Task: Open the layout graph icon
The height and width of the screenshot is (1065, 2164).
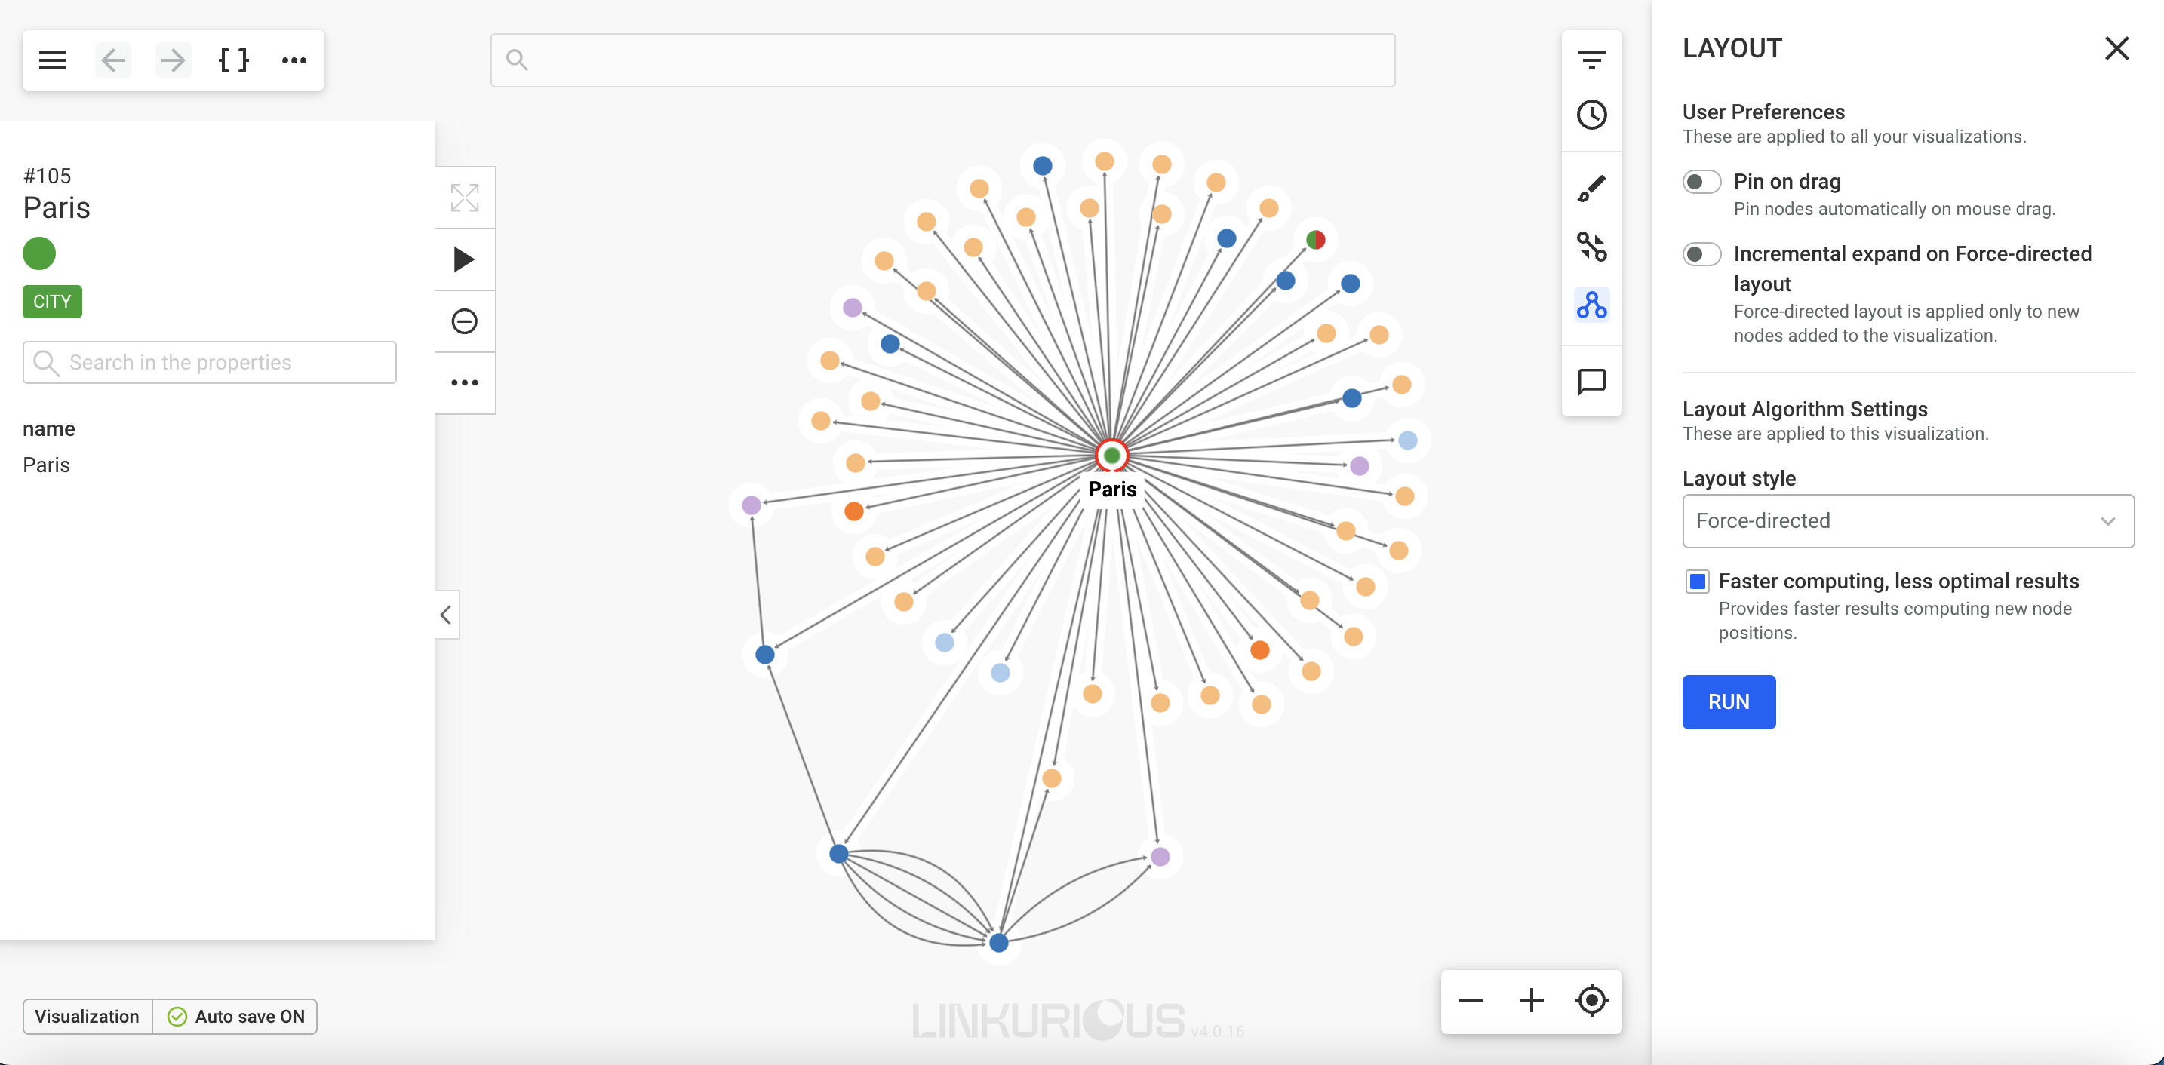Action: (x=1591, y=305)
